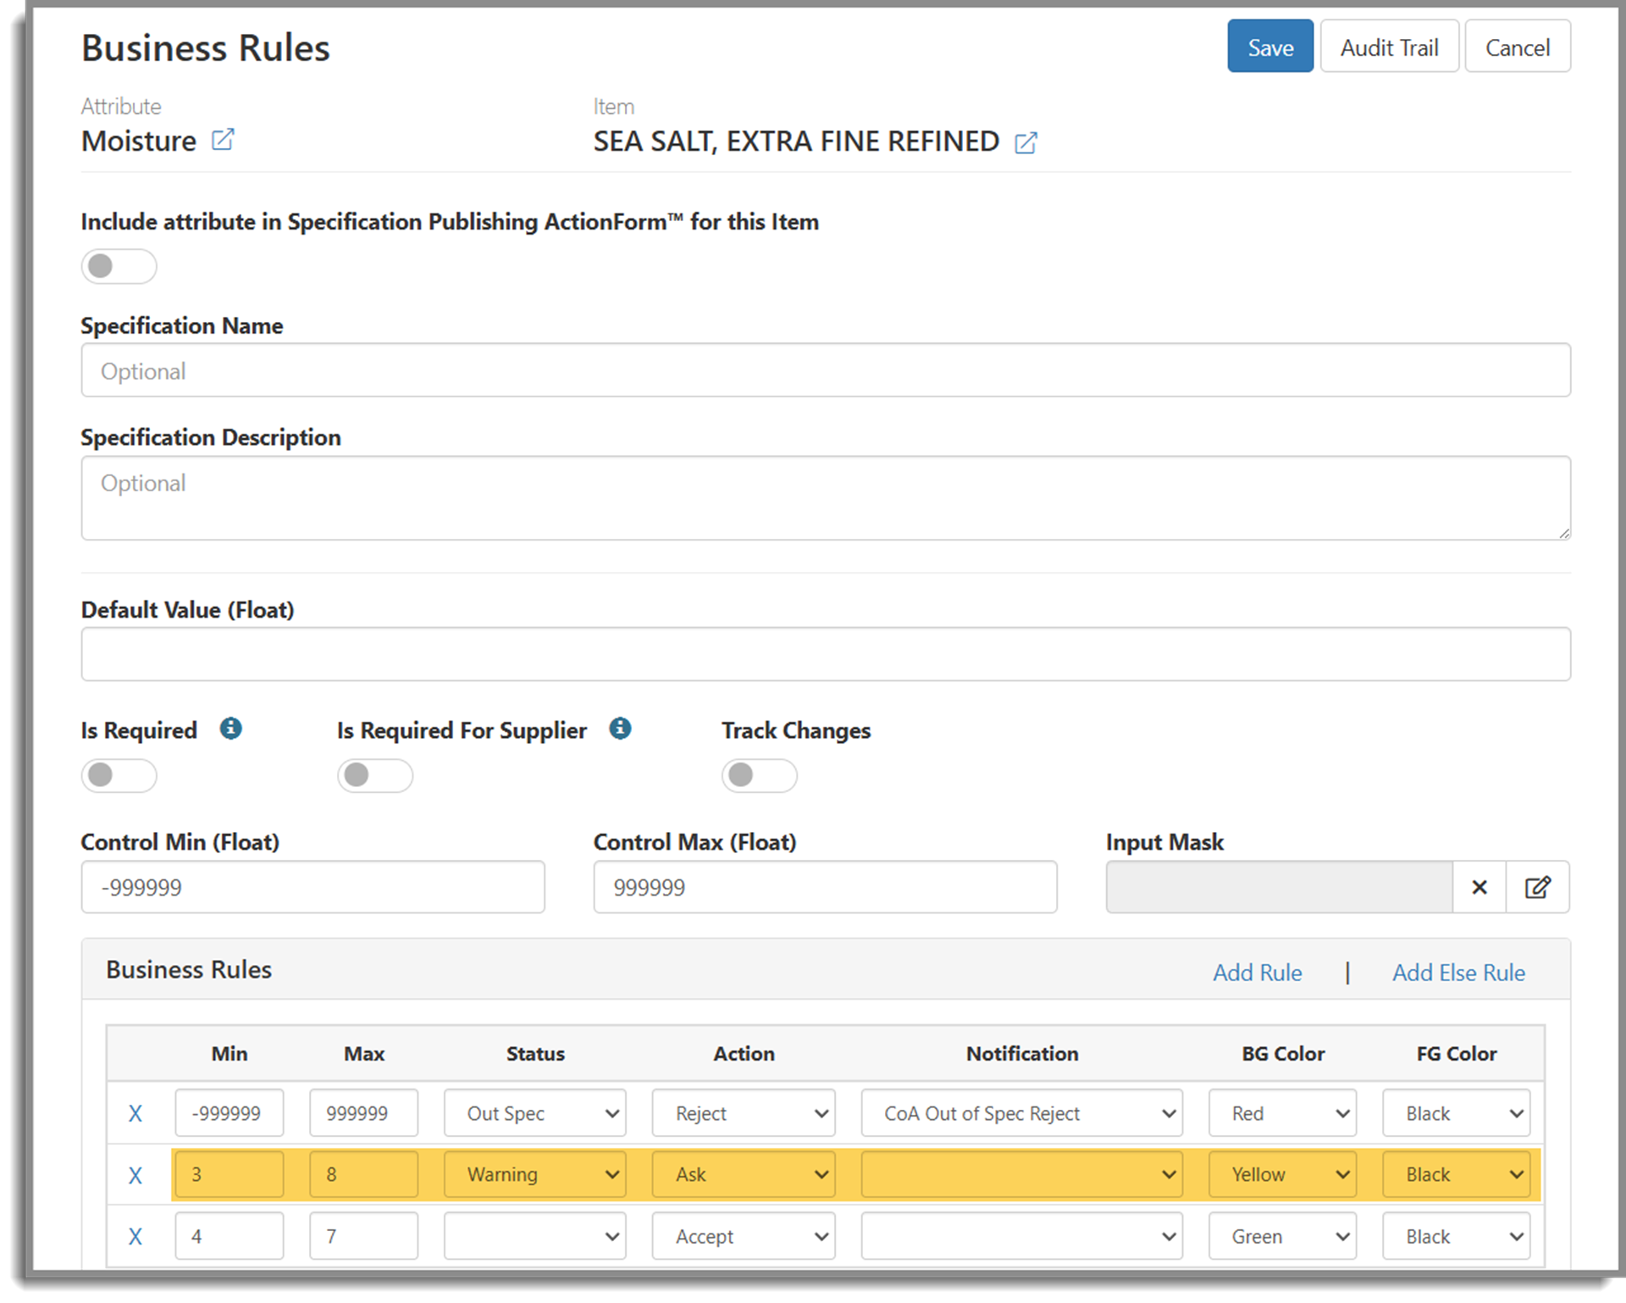
Task: Click the Add Else Rule link
Action: [x=1458, y=973]
